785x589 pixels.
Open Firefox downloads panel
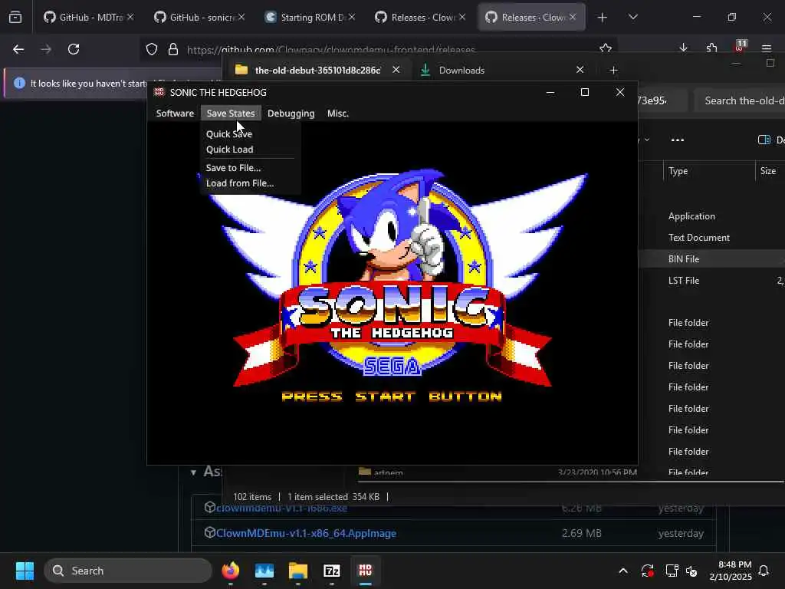coord(683,48)
